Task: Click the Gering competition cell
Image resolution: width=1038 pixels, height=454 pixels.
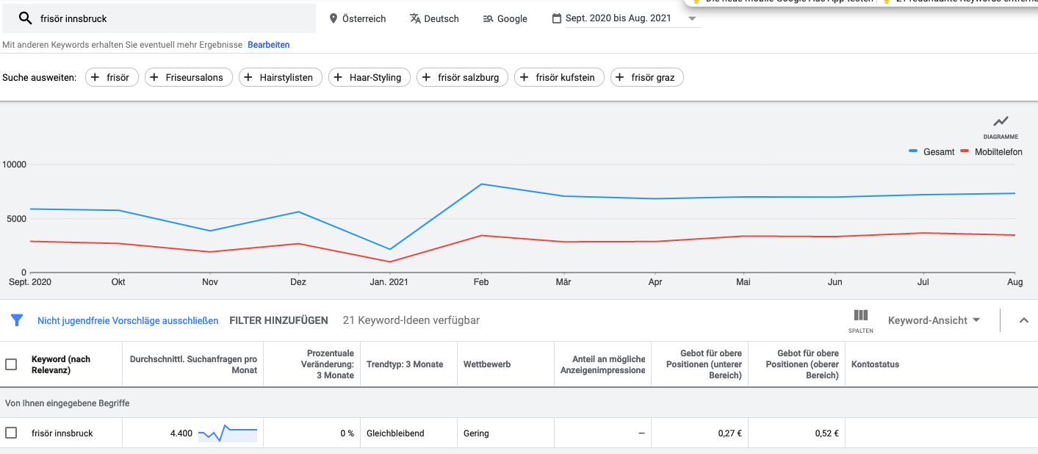Action: [476, 433]
